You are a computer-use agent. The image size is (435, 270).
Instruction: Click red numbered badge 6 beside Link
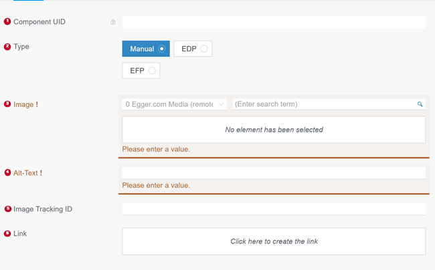coord(7,233)
